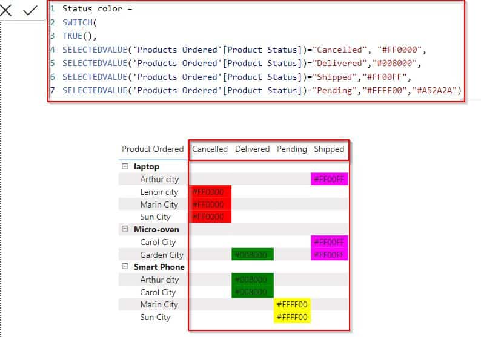Click the Cancelled column header
The width and height of the screenshot is (481, 337).
(210, 149)
